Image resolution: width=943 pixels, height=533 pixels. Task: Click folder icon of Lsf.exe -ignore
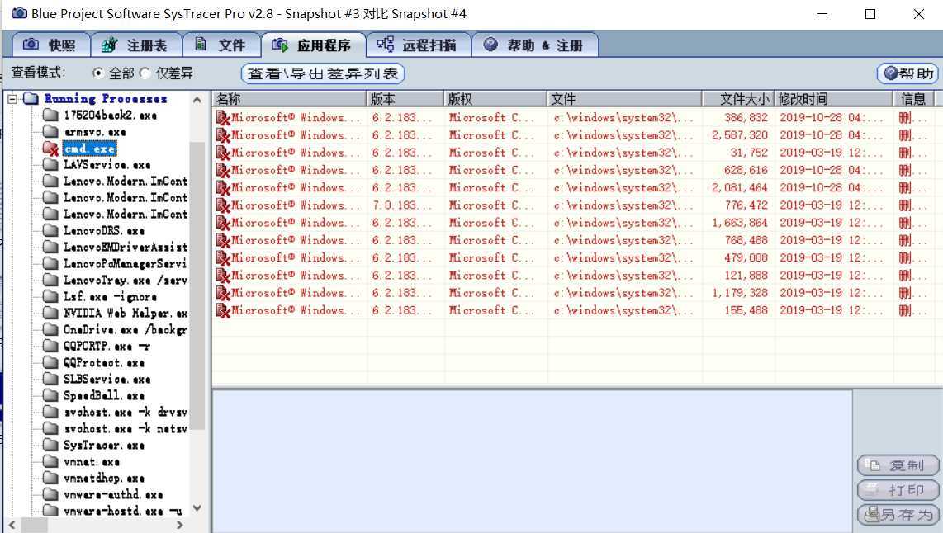coord(51,296)
